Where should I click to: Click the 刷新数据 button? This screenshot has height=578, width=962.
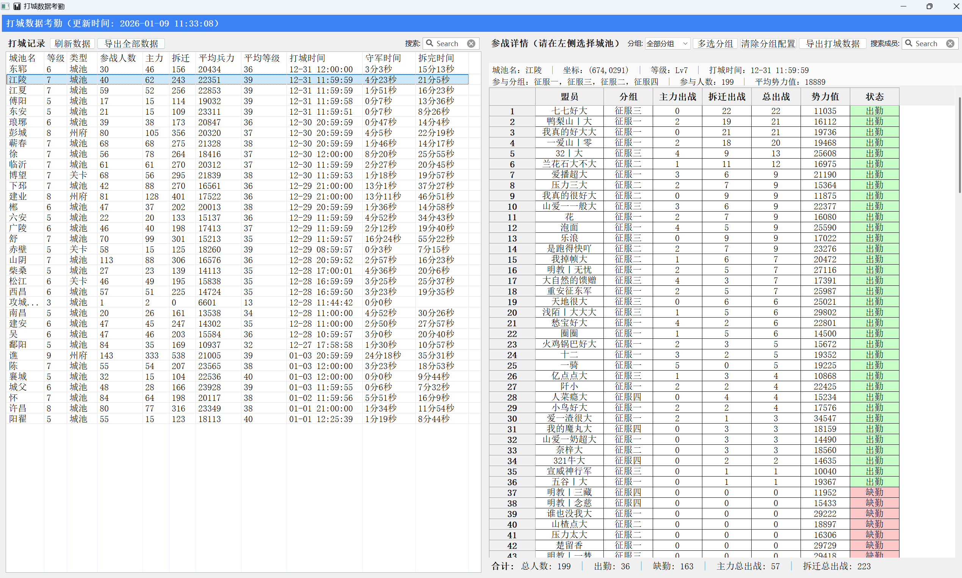point(72,44)
